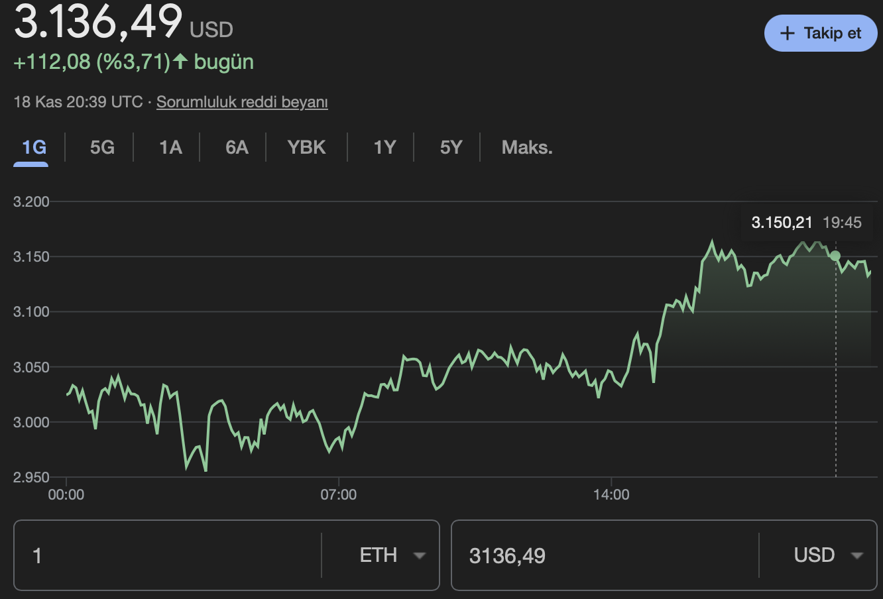Show the Maks. full chart range
The image size is (883, 599).
click(526, 147)
